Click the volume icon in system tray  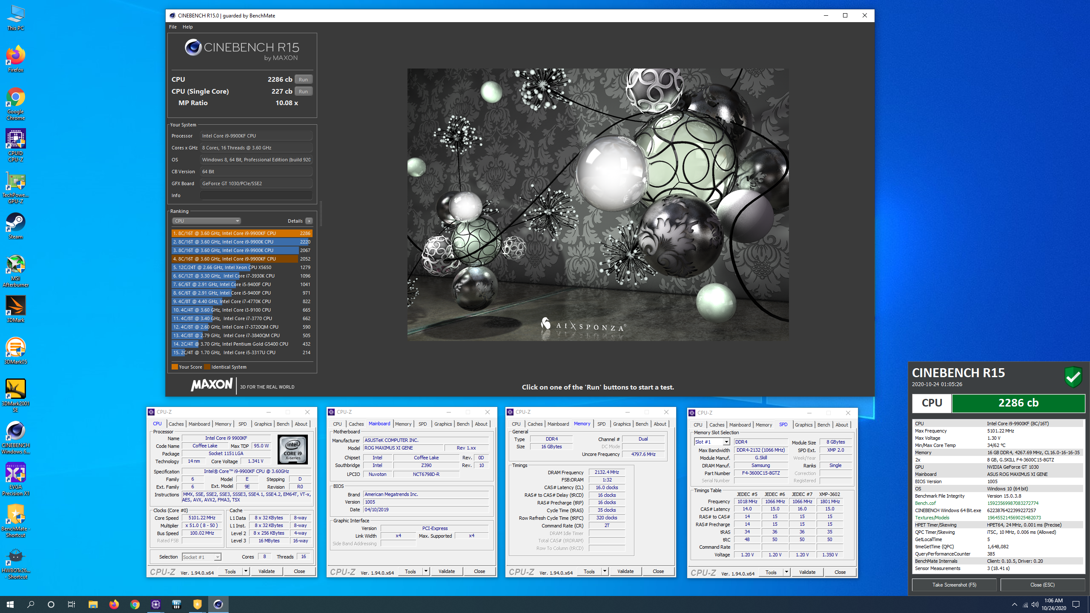tap(1035, 604)
